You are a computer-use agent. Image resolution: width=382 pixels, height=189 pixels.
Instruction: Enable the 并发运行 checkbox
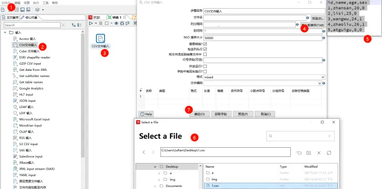(x=205, y=66)
